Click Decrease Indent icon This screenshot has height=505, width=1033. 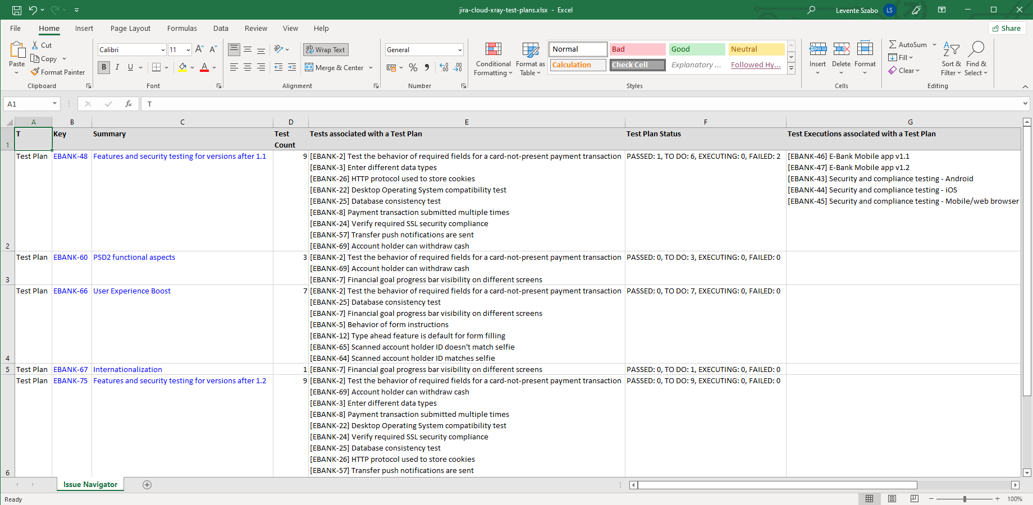[x=278, y=67]
